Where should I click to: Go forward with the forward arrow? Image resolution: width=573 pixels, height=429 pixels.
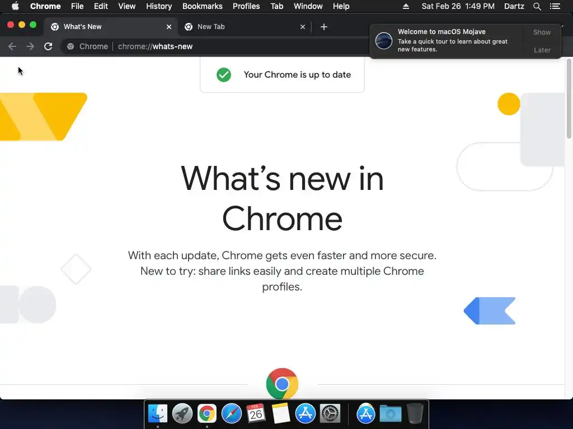pyautogui.click(x=30, y=46)
